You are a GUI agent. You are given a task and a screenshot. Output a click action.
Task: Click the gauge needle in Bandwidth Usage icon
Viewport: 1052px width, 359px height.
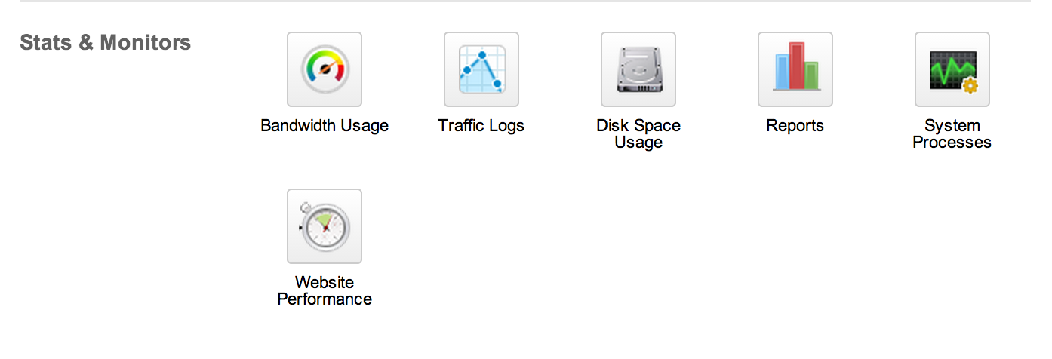tap(326, 69)
